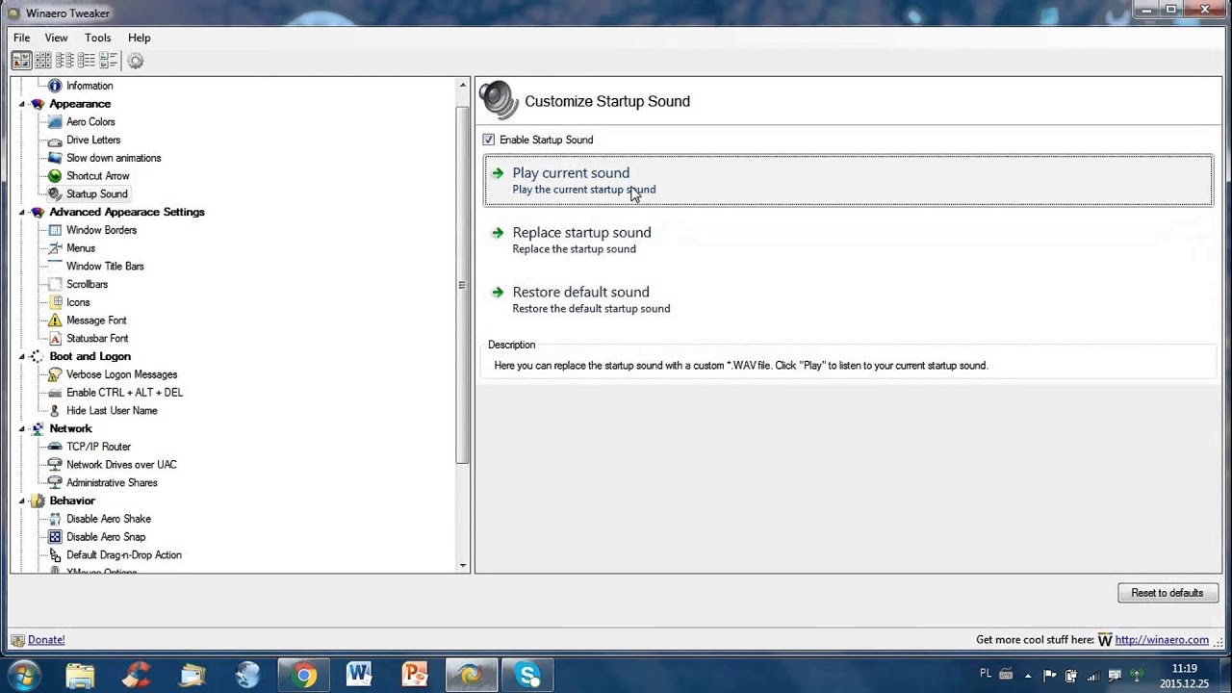Collapse the Appearance tree group
Screen dimensions: 1232x693
[x=22, y=104]
